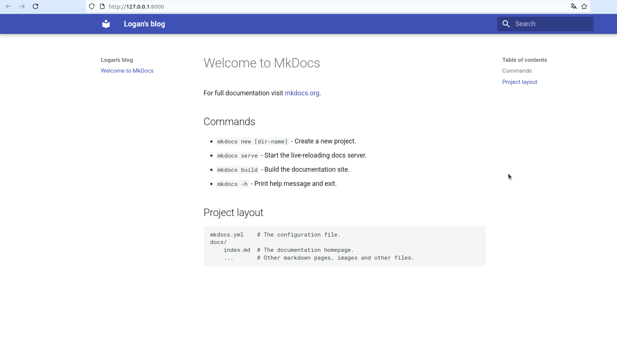The image size is (617, 355).
Task: Reload the page with the refresh icon
Action: [x=35, y=6]
